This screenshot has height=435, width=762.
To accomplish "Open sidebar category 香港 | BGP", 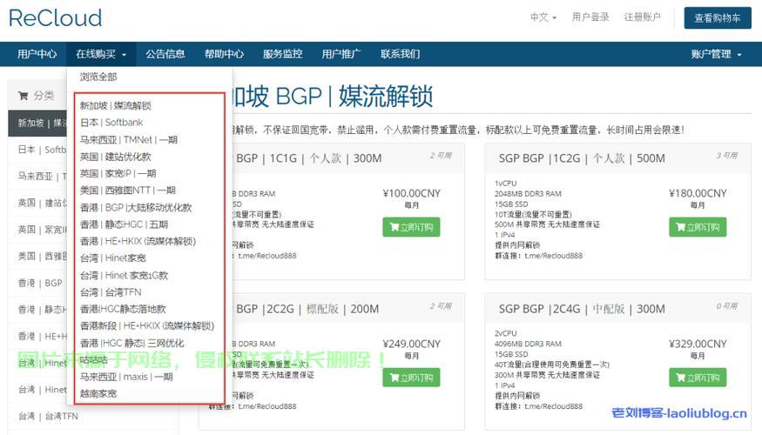I will click(40, 283).
